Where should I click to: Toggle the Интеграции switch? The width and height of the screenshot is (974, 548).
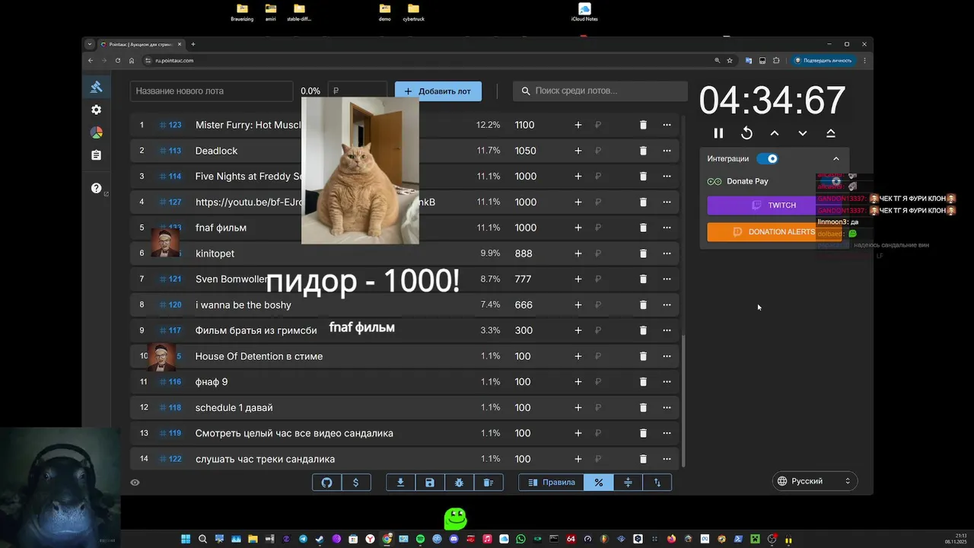768,158
